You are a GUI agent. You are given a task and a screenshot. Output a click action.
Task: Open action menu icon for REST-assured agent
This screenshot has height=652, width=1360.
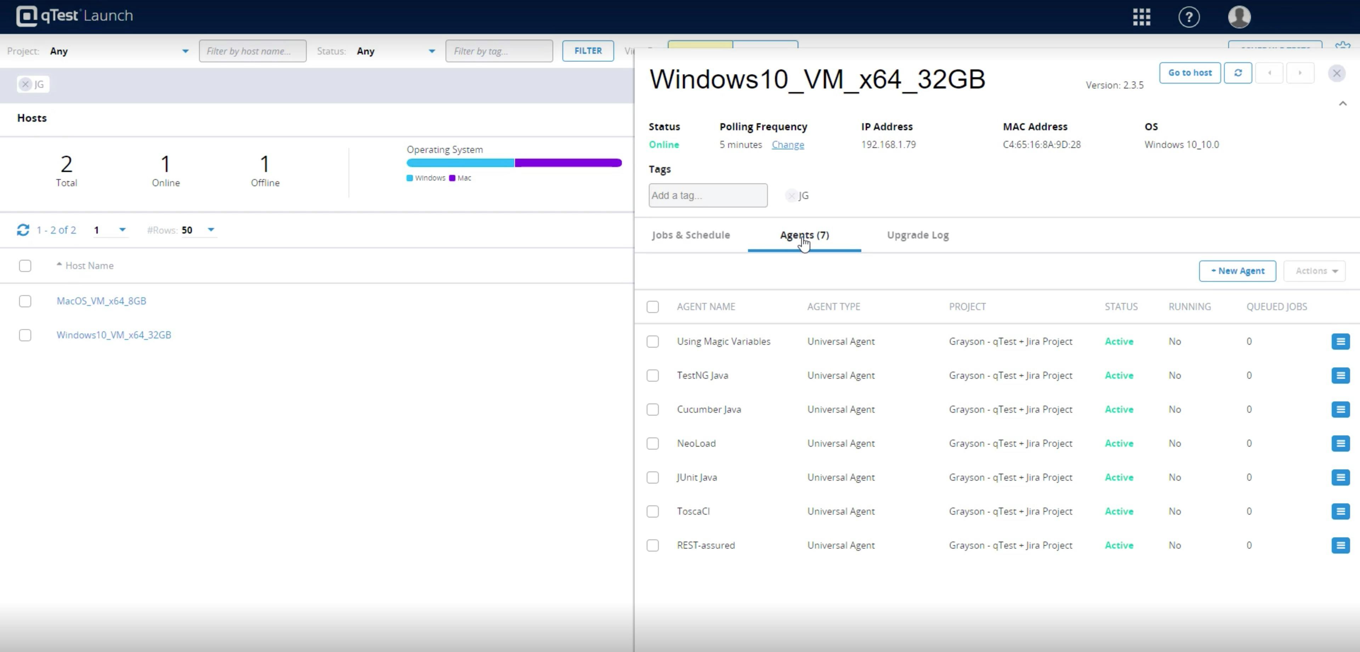tap(1340, 545)
